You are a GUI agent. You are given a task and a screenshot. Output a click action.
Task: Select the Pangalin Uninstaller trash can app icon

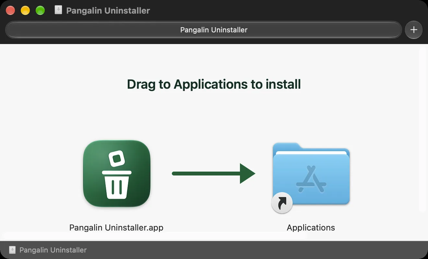[x=117, y=174]
